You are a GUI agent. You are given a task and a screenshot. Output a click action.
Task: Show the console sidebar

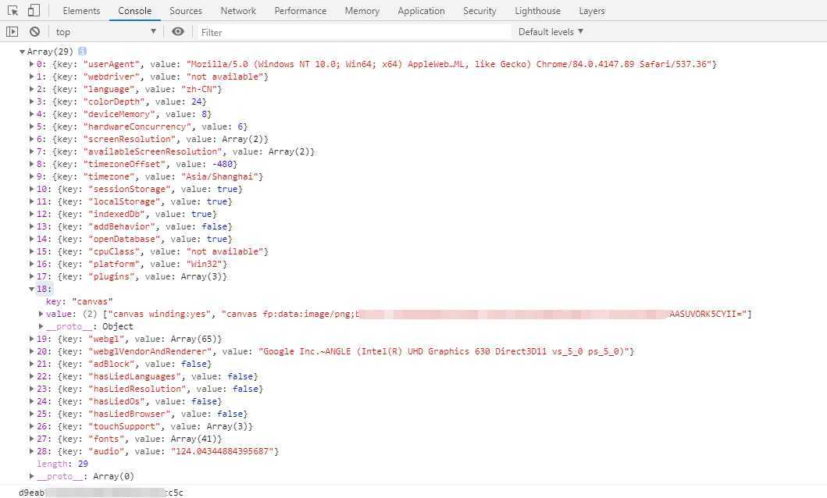pos(12,32)
